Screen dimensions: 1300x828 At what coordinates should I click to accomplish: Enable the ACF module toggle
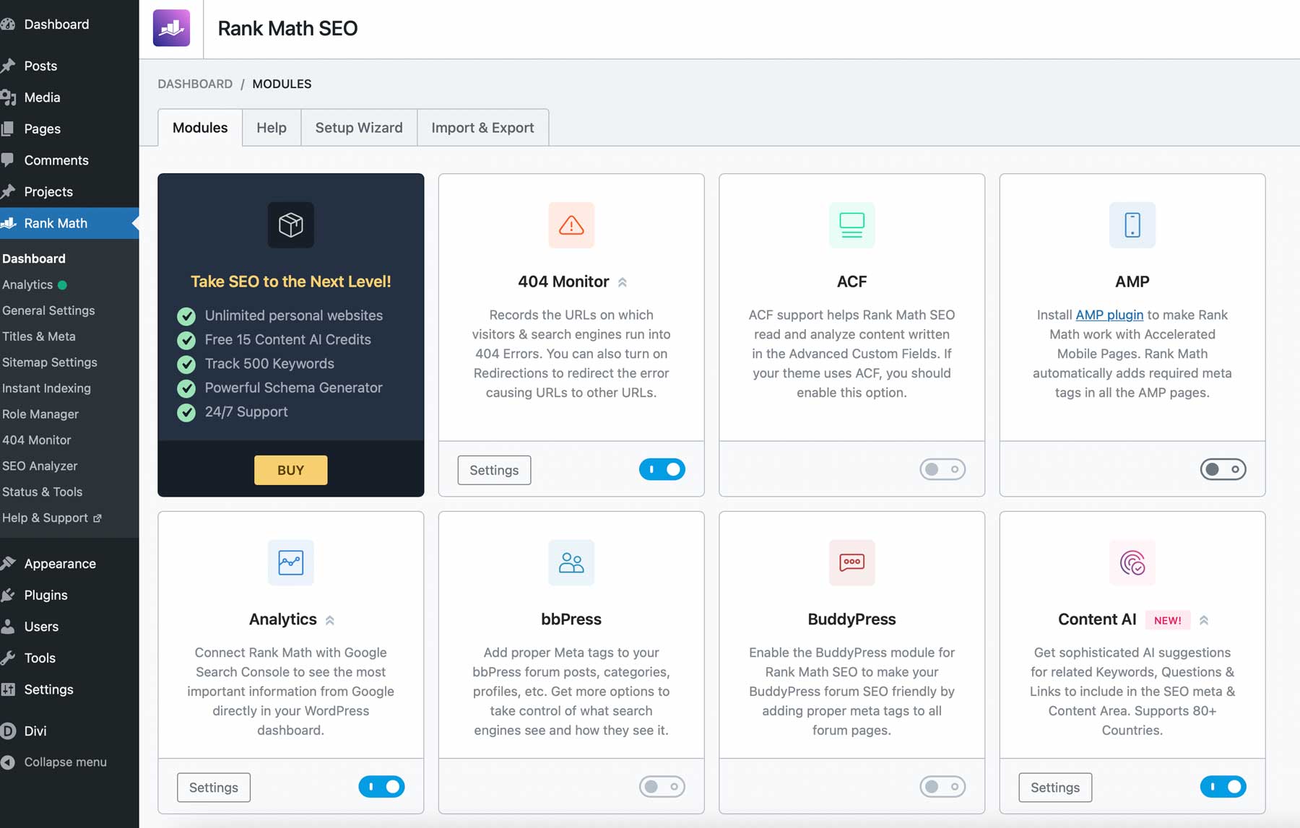tap(942, 469)
